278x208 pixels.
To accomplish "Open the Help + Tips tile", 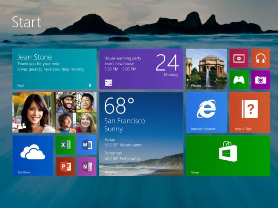I will click(250, 112).
